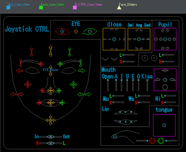Select the green outer-eye right arrow control
This screenshot has width=186, height=152.
[x=82, y=71]
